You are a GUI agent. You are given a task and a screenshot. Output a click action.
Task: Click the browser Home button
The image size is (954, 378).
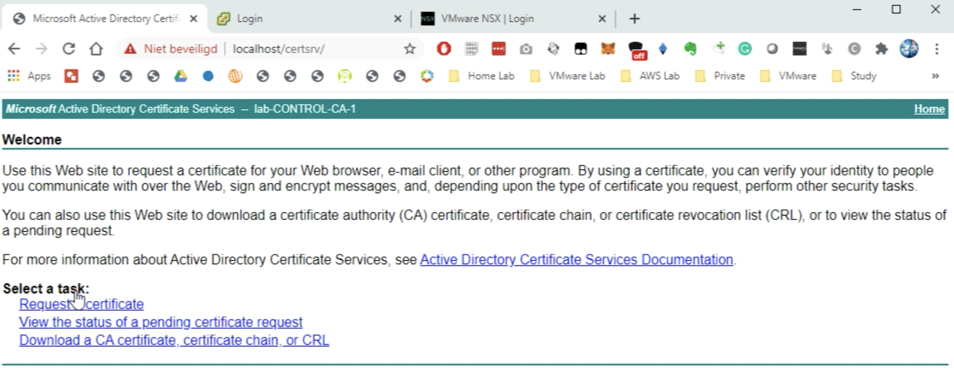(96, 49)
